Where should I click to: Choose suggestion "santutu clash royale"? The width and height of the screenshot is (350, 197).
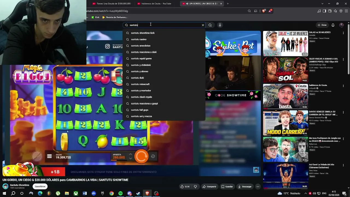click(x=164, y=97)
